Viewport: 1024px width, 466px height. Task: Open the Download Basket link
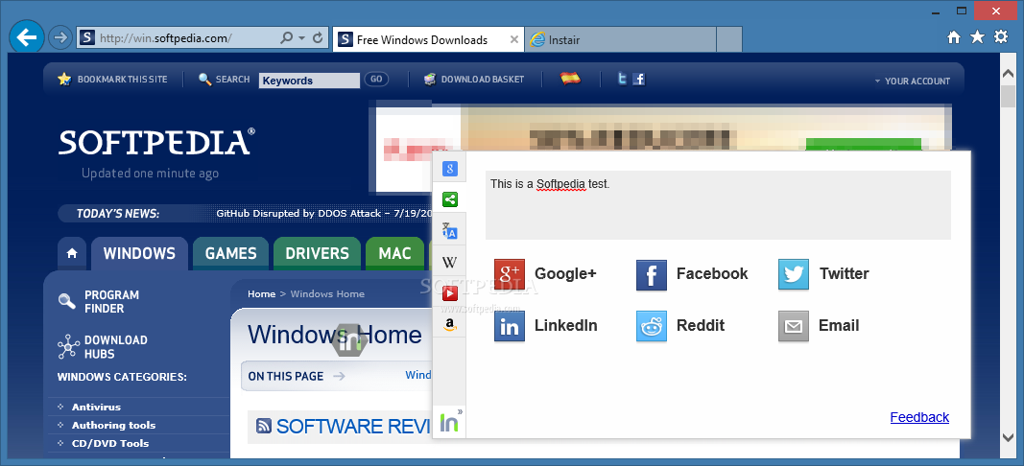click(482, 79)
